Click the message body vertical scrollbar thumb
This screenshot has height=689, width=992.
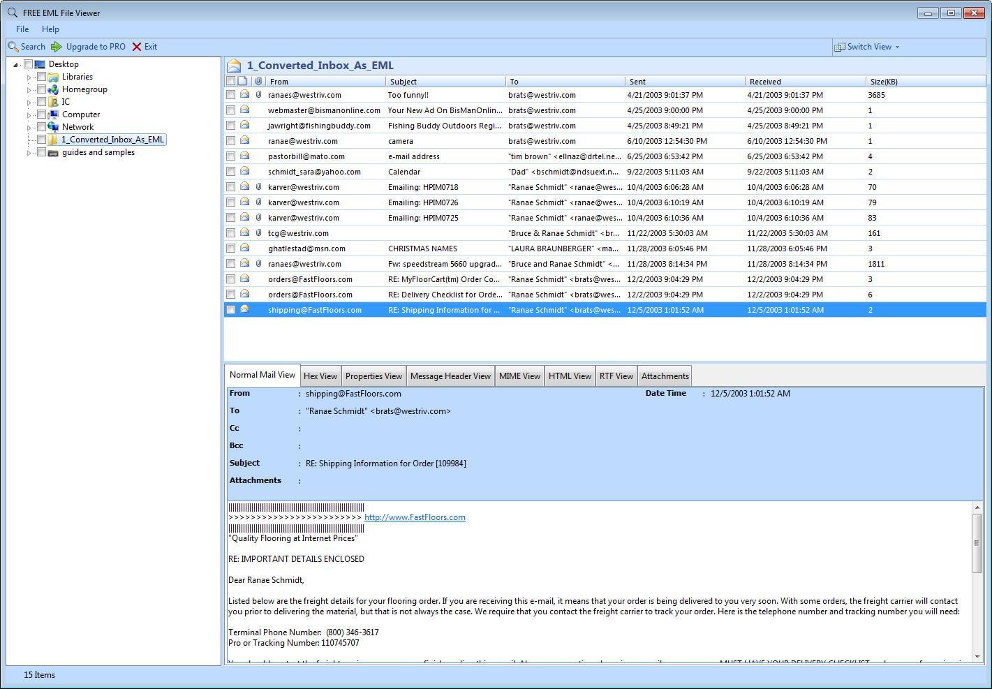click(977, 542)
